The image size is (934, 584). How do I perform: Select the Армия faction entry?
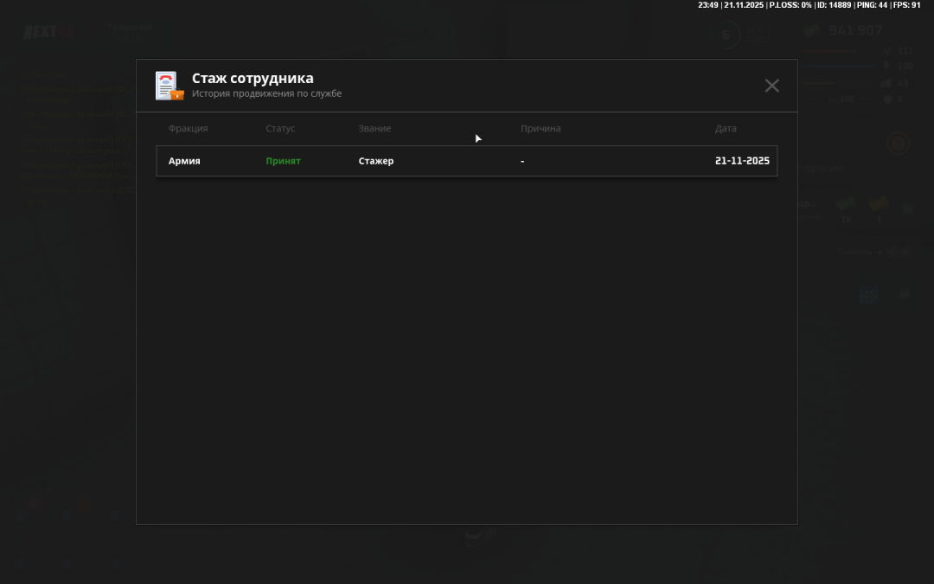(184, 161)
